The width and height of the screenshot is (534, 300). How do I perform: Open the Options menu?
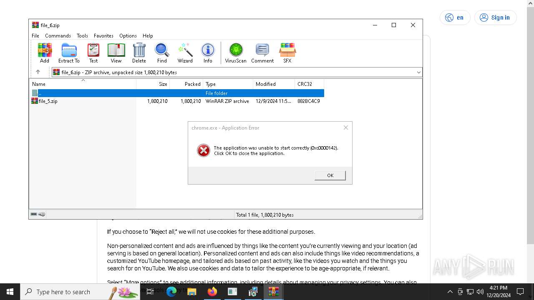coord(128,36)
